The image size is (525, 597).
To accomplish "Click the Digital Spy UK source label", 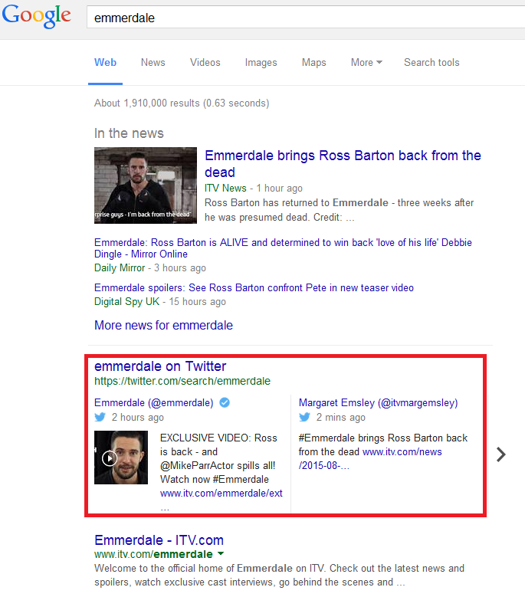I will [x=126, y=302].
